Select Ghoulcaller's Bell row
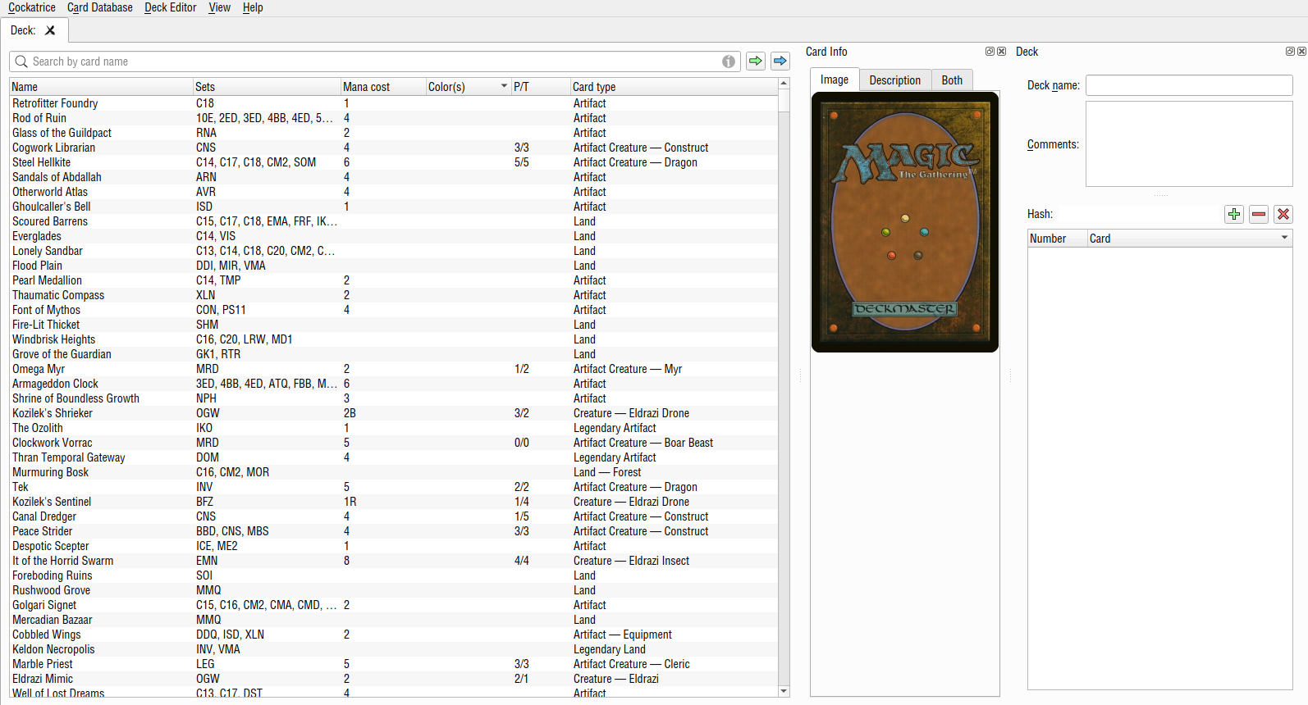Viewport: 1308px width, 705px height. 394,207
